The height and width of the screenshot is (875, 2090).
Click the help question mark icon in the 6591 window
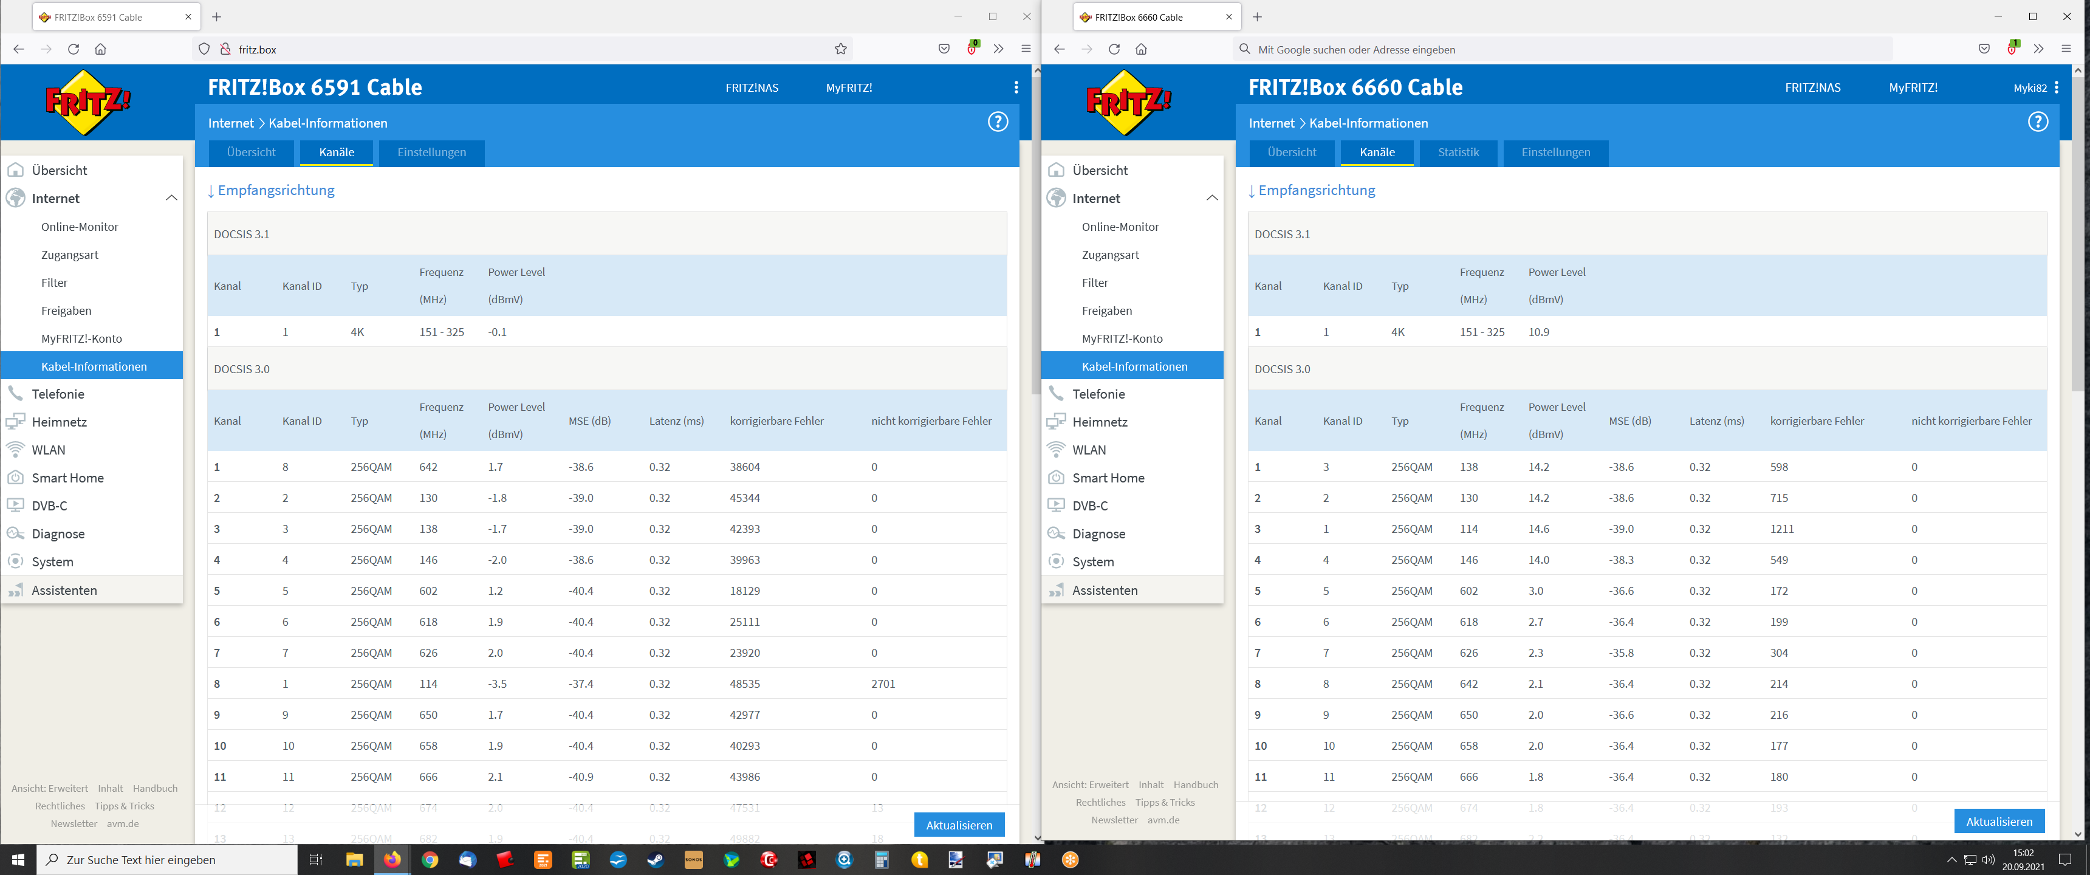tap(997, 122)
